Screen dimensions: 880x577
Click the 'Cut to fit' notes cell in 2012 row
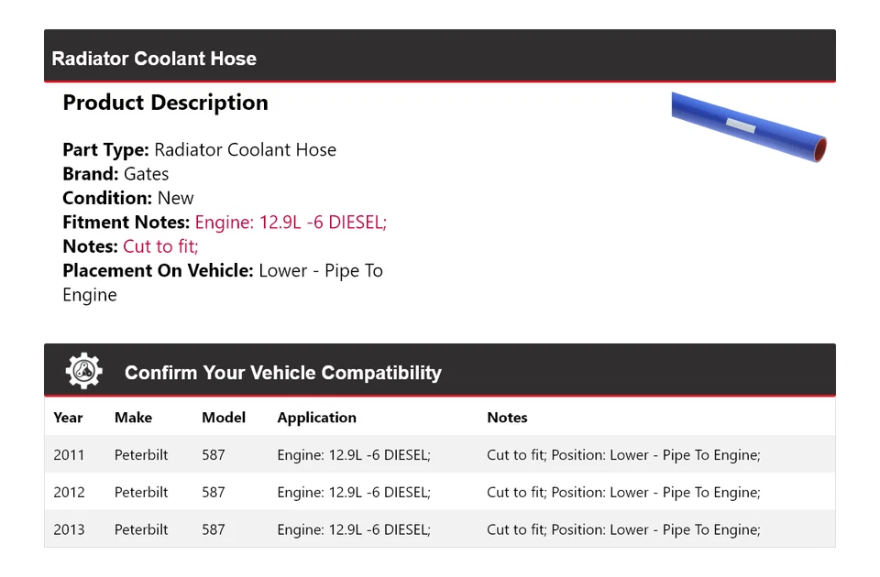click(623, 493)
